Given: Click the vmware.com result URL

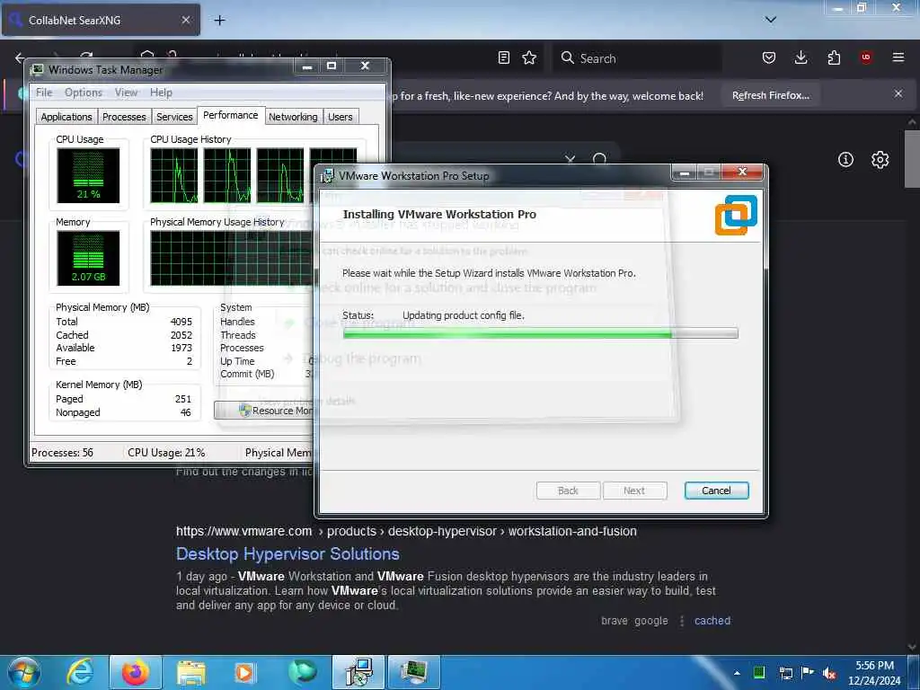Looking at the screenshot, I should 406,531.
